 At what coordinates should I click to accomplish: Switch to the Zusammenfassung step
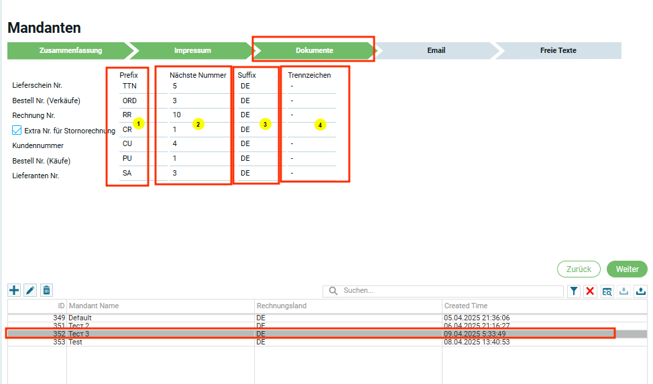pos(70,50)
